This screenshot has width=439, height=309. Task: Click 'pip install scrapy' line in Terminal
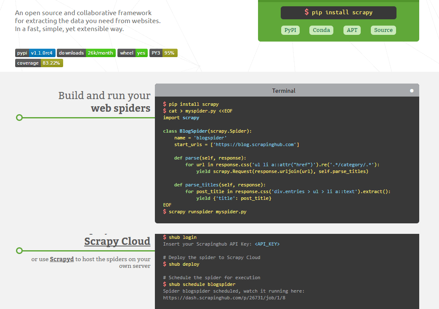coord(191,104)
